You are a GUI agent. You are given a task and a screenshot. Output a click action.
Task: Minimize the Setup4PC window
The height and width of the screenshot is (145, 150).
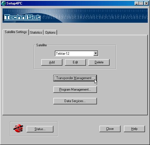137,3
